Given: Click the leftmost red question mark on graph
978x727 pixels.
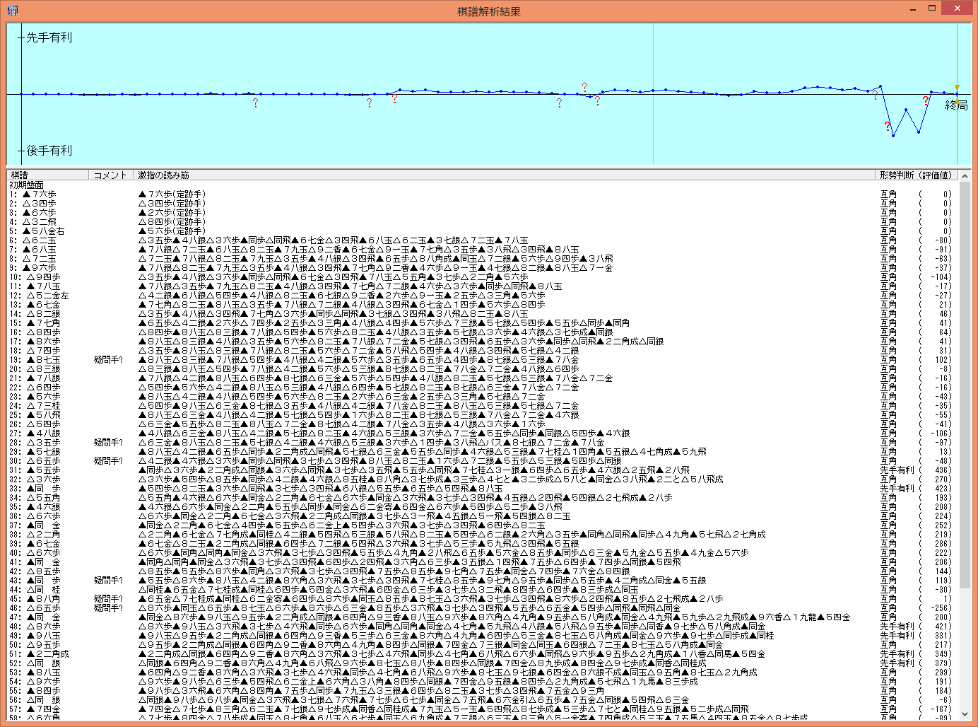Looking at the screenshot, I should [x=255, y=103].
